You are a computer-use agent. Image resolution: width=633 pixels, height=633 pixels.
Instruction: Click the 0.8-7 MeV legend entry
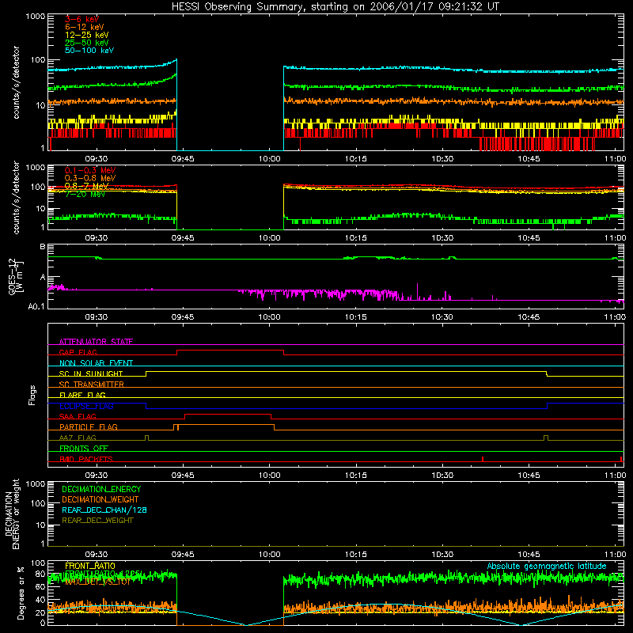(x=87, y=186)
